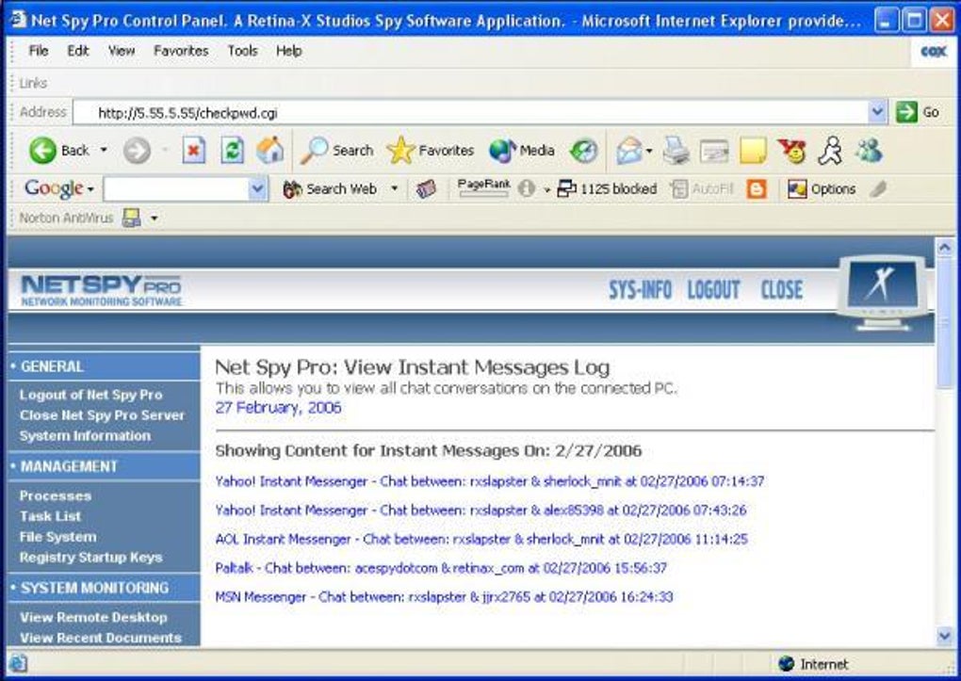Click Logout of Net Spy Pro sidebar link
This screenshot has width=961, height=681.
pyautogui.click(x=90, y=395)
